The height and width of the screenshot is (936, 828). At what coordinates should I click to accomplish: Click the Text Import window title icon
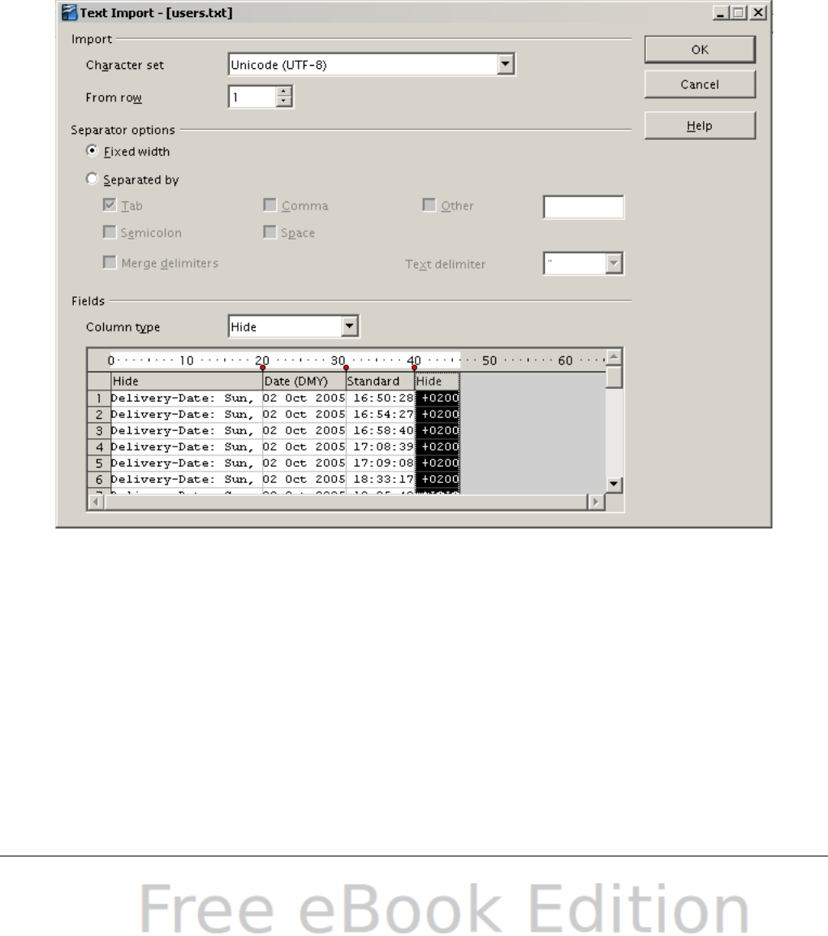click(69, 12)
